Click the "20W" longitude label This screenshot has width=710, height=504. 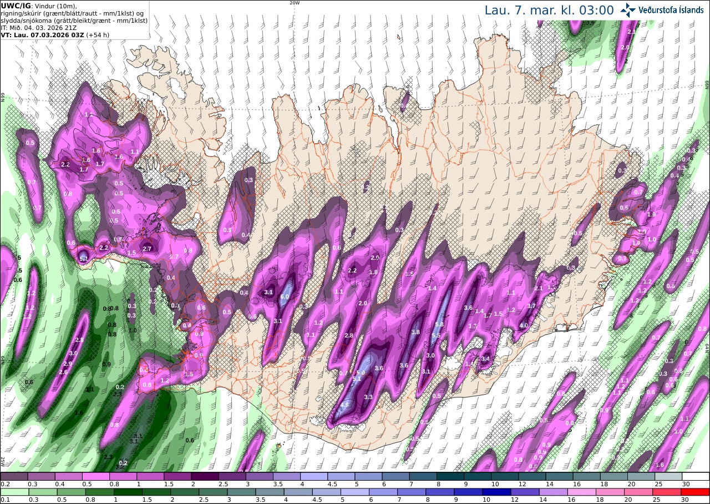(x=295, y=3)
